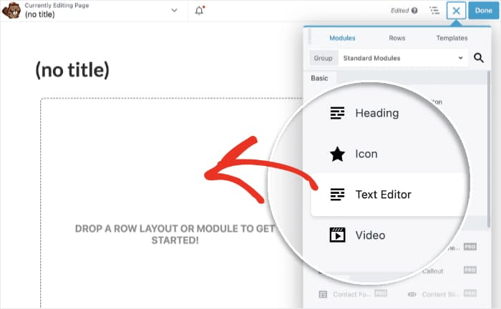
Task: Expand the Currently Editing Page title dropdown
Action: pos(174,11)
